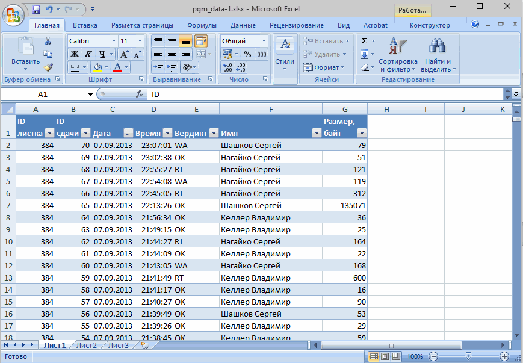Toggle Wrap Text in alignment group
This screenshot has width=523, height=363.
[x=200, y=41]
